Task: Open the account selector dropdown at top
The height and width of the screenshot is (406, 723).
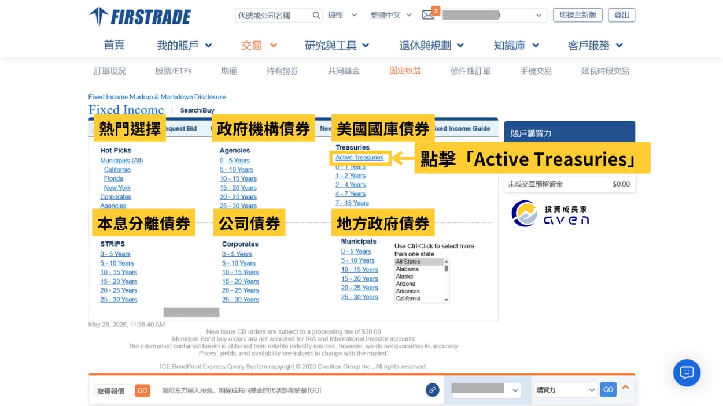Action: (x=494, y=15)
